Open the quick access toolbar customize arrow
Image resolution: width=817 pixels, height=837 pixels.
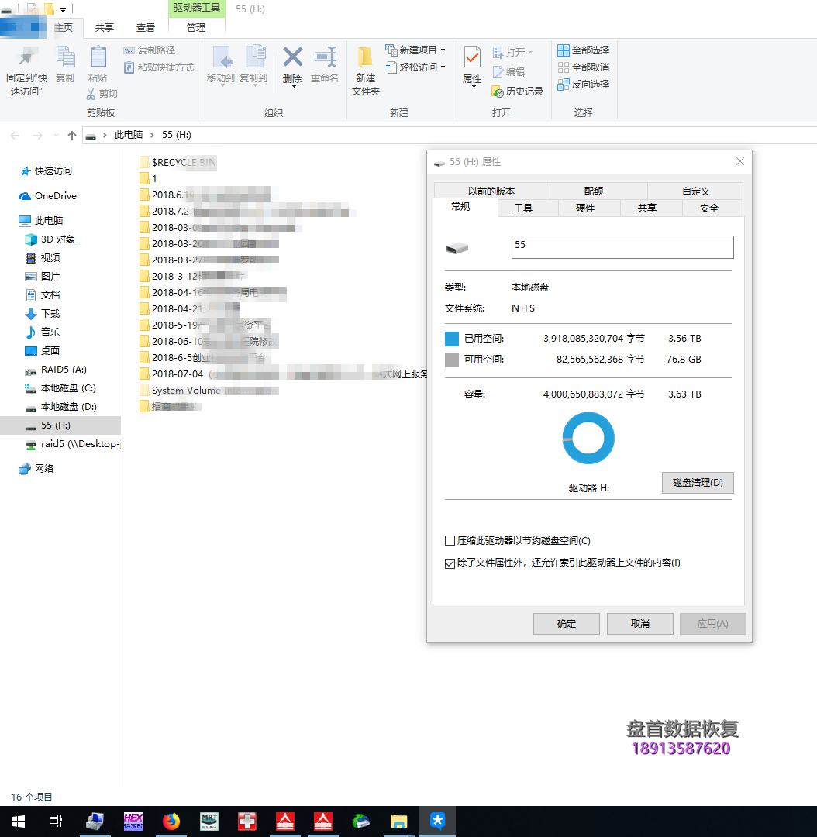(x=63, y=9)
